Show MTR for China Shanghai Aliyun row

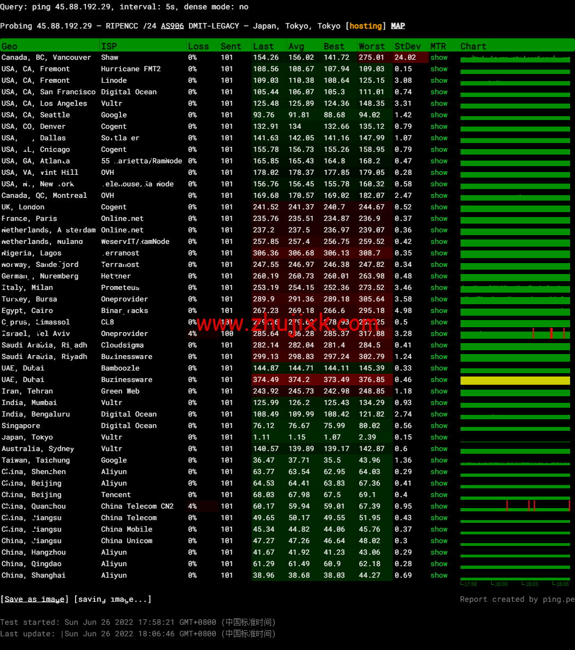(439, 575)
